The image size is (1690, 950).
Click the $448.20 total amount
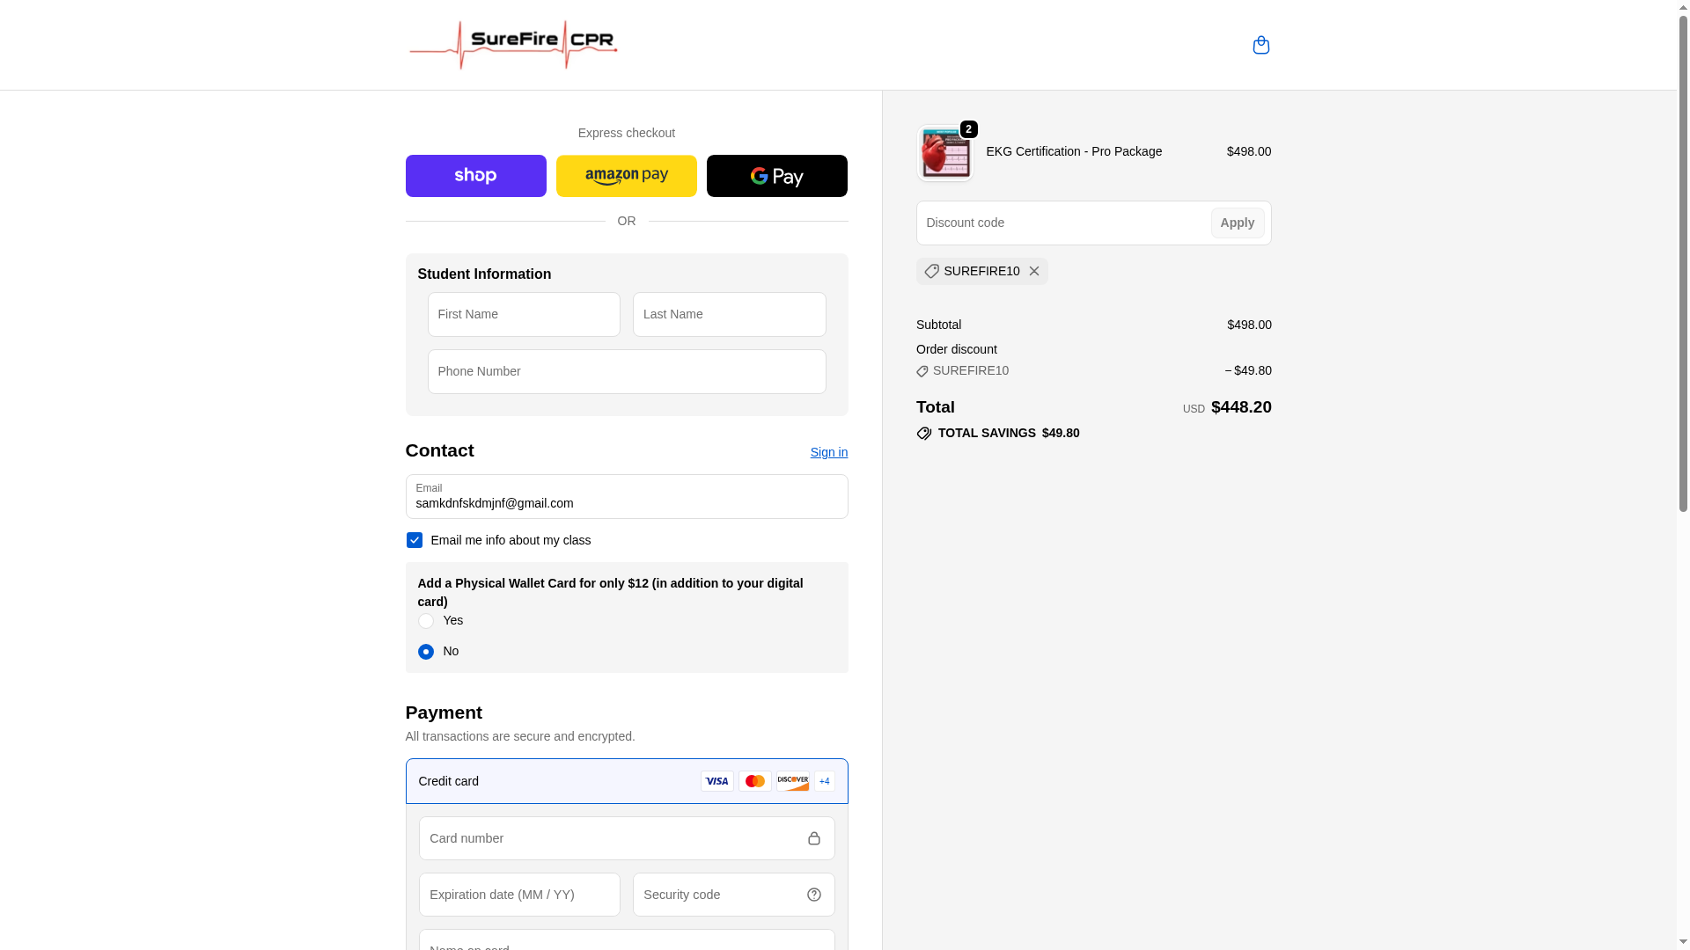coord(1241,407)
